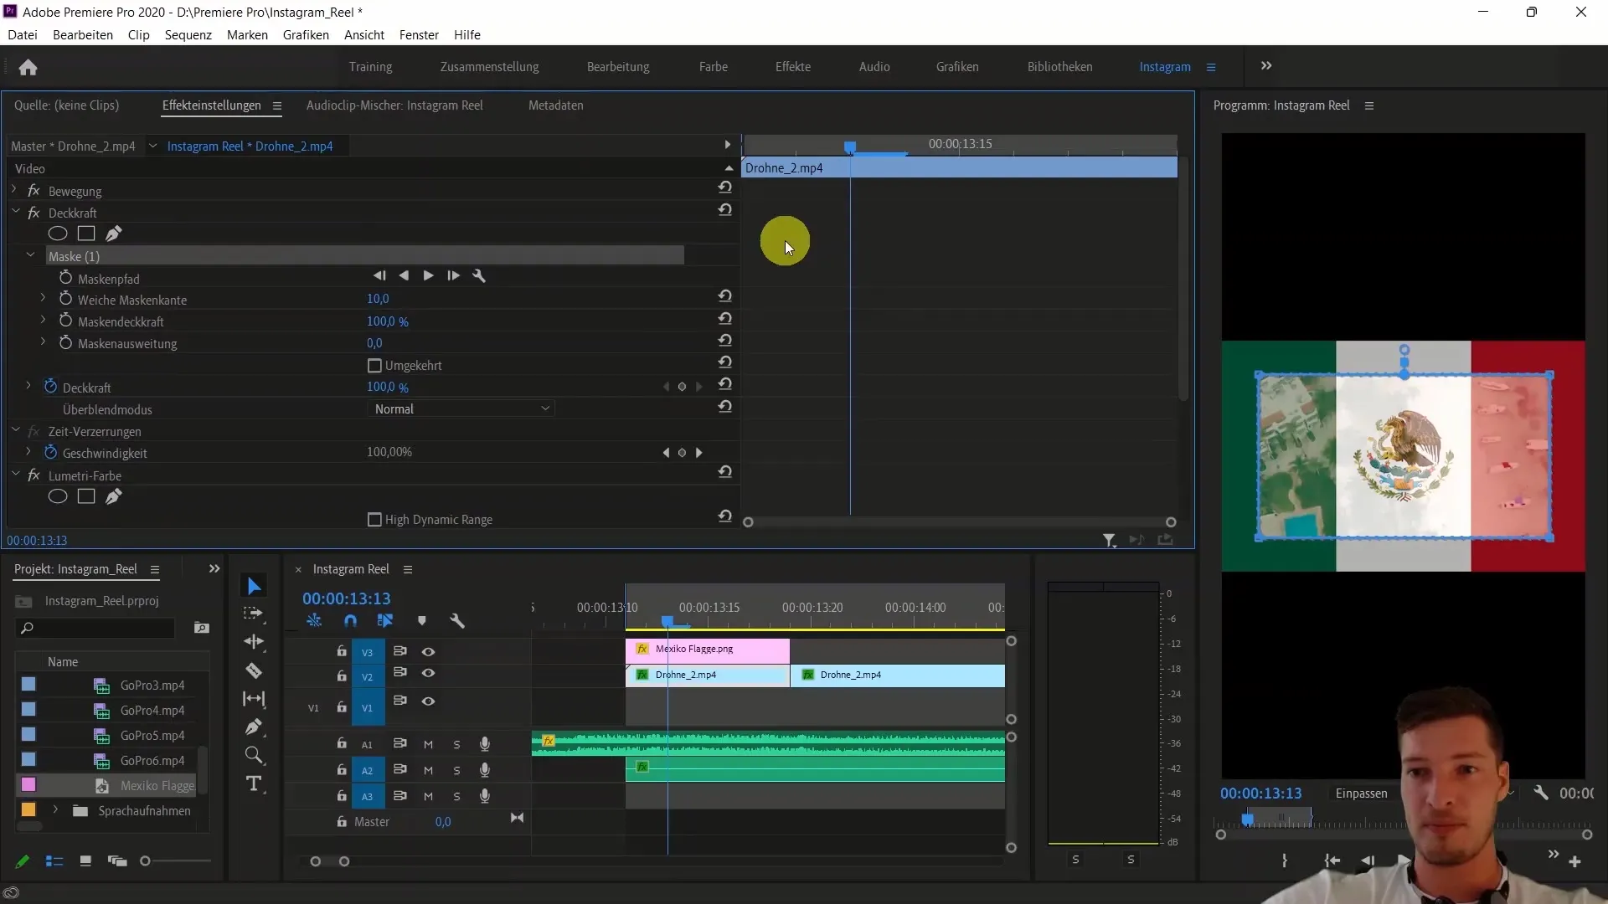Collapse the Deckkraft effect
Image resolution: width=1608 pixels, height=904 pixels.
(x=15, y=212)
